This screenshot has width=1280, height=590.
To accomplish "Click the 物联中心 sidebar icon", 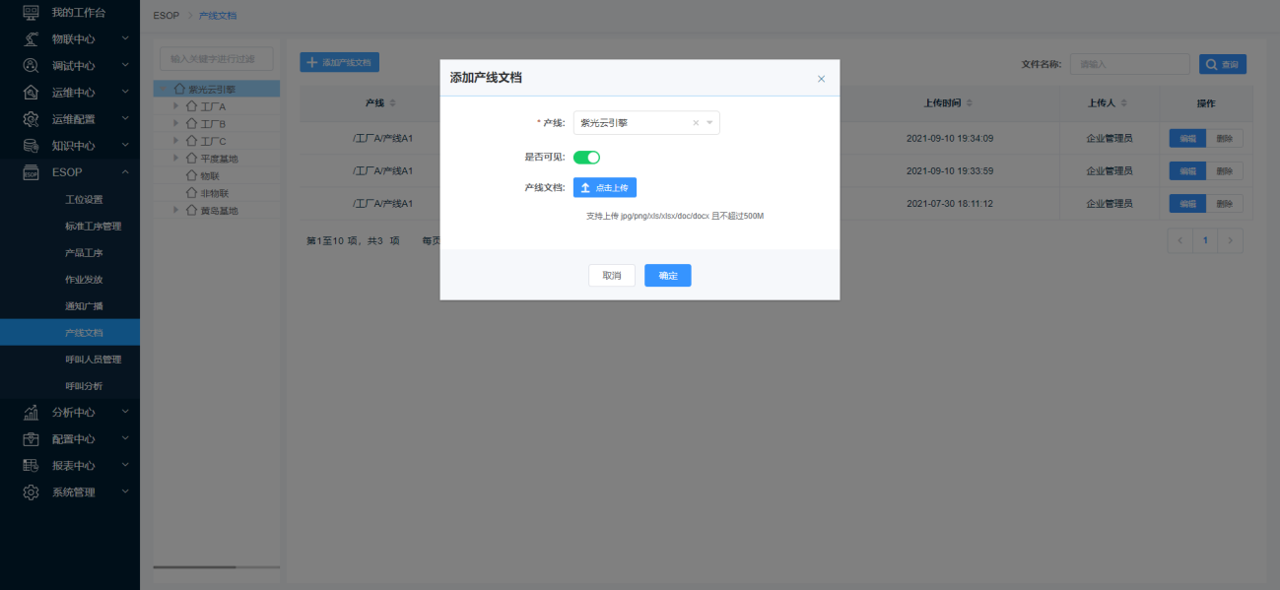I will [x=31, y=39].
